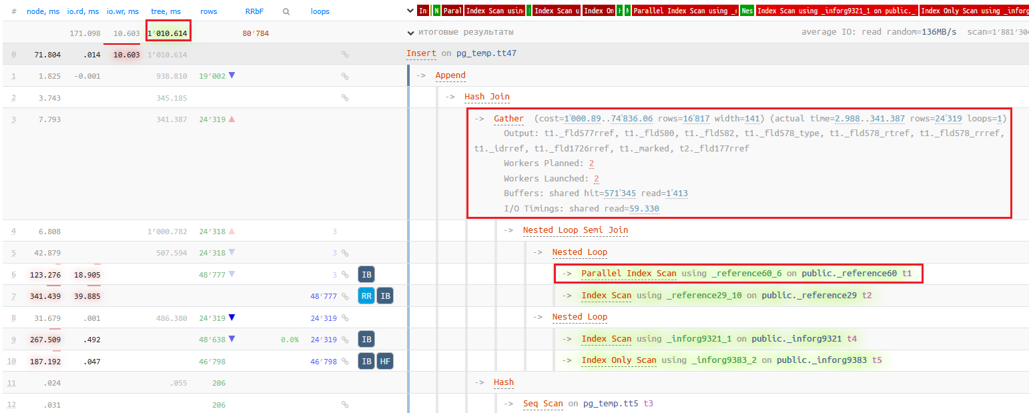Click node time 341.439 in row 7

tap(45, 296)
